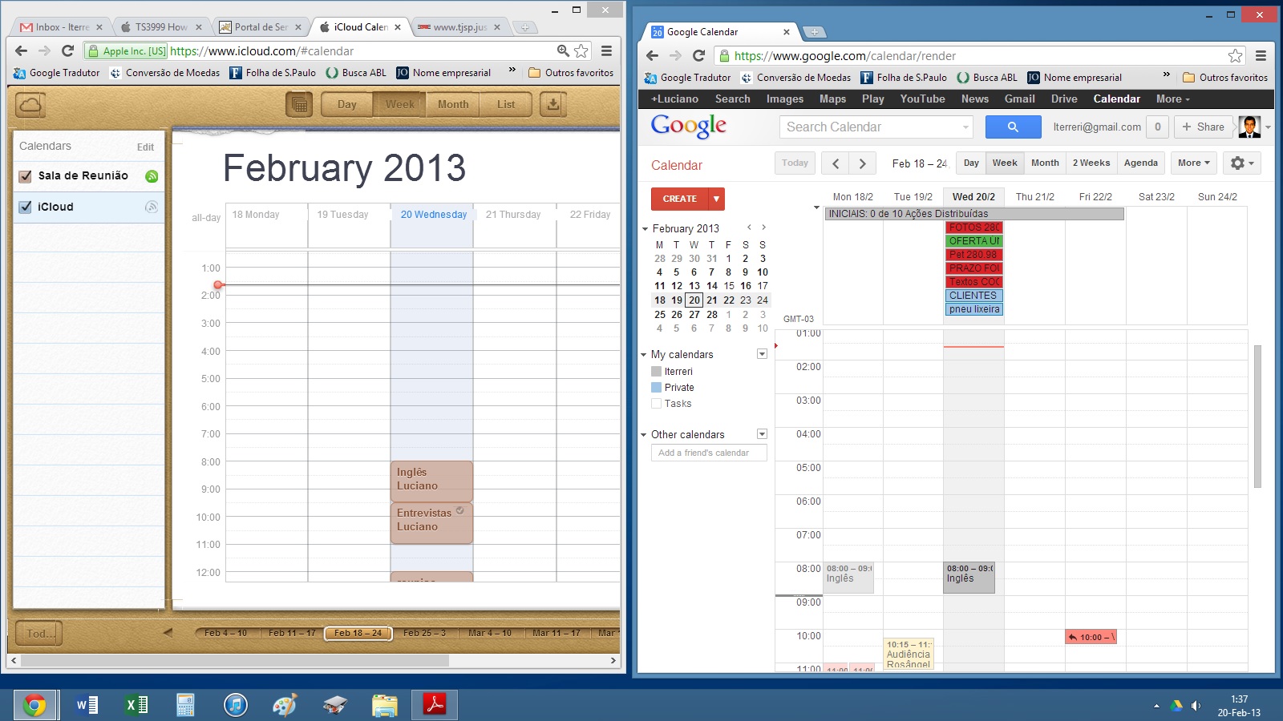The width and height of the screenshot is (1283, 721).
Task: Open Chrome menu in Google Calendar window
Action: pos(1261,56)
